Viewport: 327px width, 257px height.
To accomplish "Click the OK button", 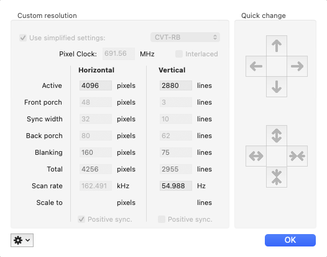I will click(x=290, y=240).
